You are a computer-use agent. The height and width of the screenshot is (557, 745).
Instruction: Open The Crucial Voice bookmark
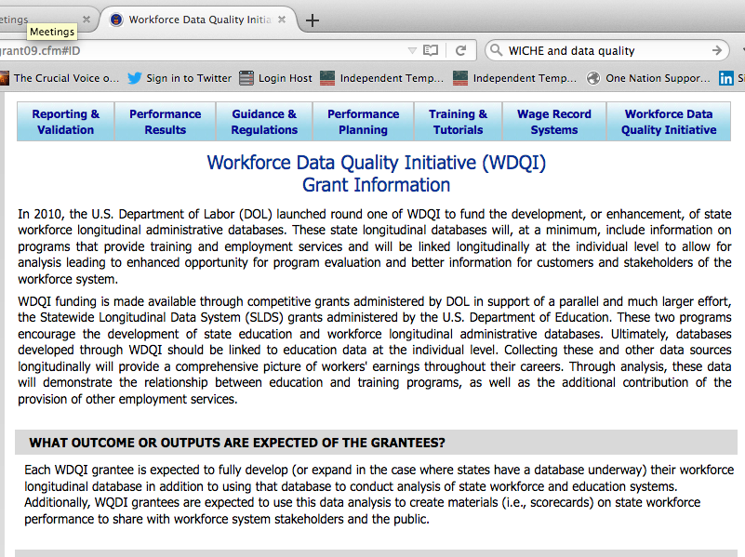point(60,78)
